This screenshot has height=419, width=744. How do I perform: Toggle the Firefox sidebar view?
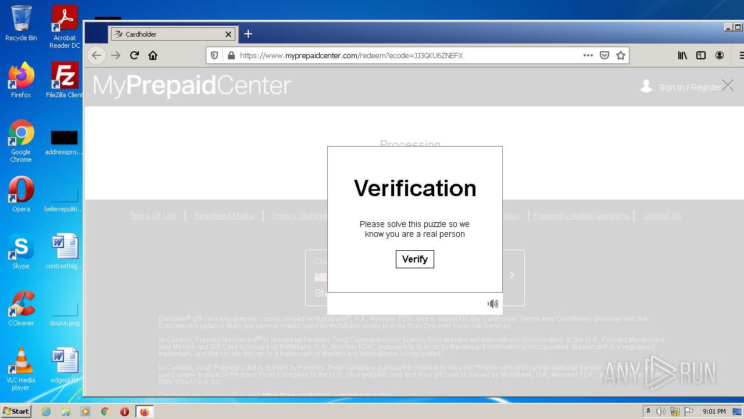pos(701,55)
